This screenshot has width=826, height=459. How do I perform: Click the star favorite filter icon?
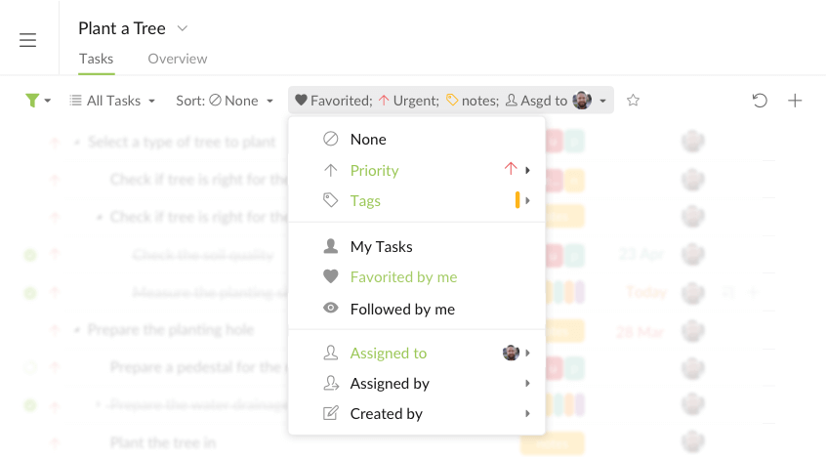[633, 101]
